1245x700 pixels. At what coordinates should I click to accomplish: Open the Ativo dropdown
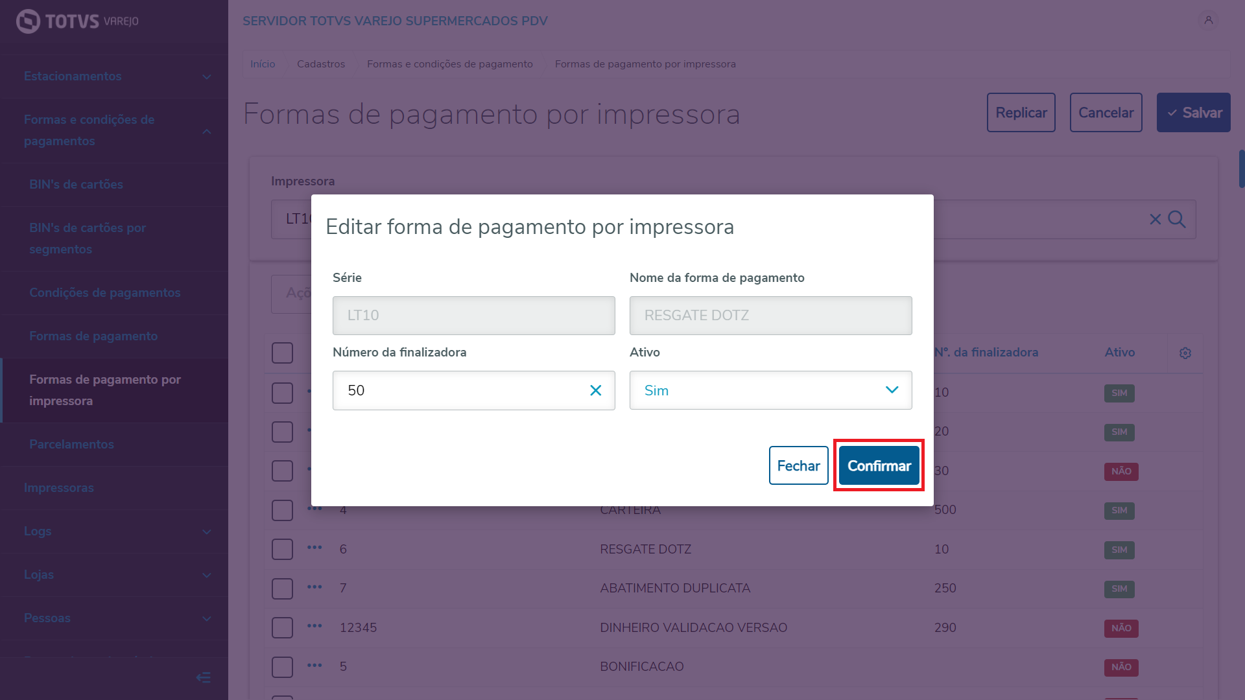click(x=770, y=390)
